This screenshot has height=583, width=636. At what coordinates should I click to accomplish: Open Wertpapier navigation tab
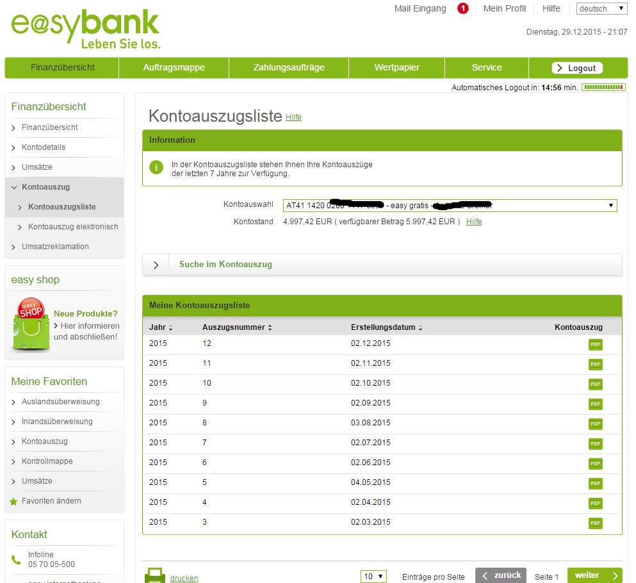396,68
